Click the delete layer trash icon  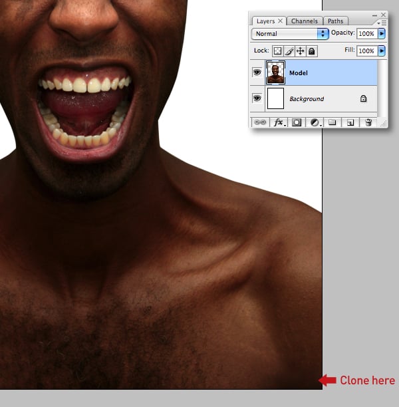point(368,122)
